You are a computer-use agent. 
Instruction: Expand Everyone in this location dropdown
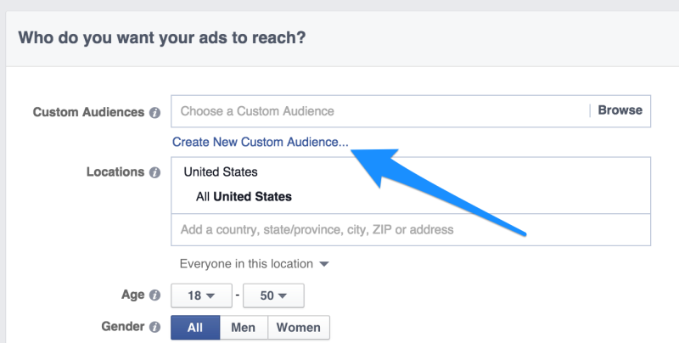pos(254,264)
